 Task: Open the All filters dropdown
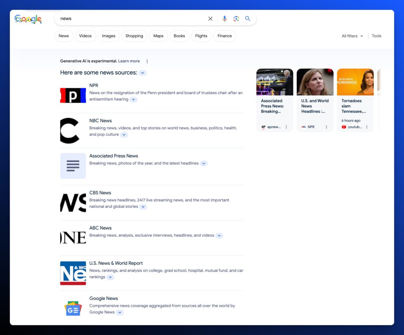click(x=352, y=36)
